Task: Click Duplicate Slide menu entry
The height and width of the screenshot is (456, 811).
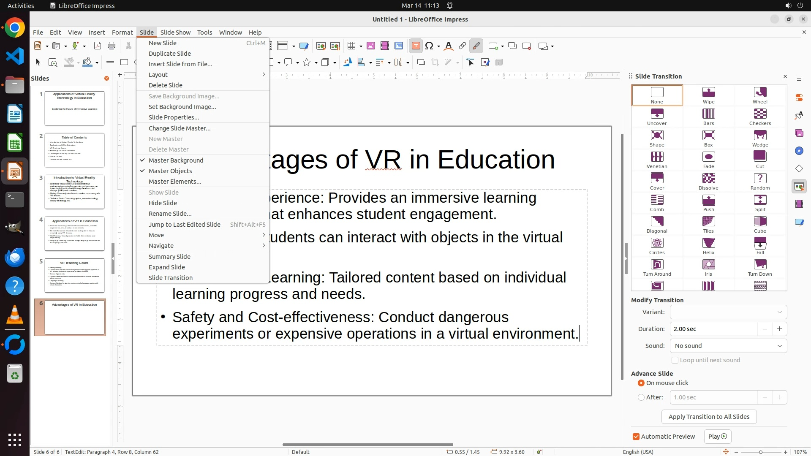Action: 170,54
